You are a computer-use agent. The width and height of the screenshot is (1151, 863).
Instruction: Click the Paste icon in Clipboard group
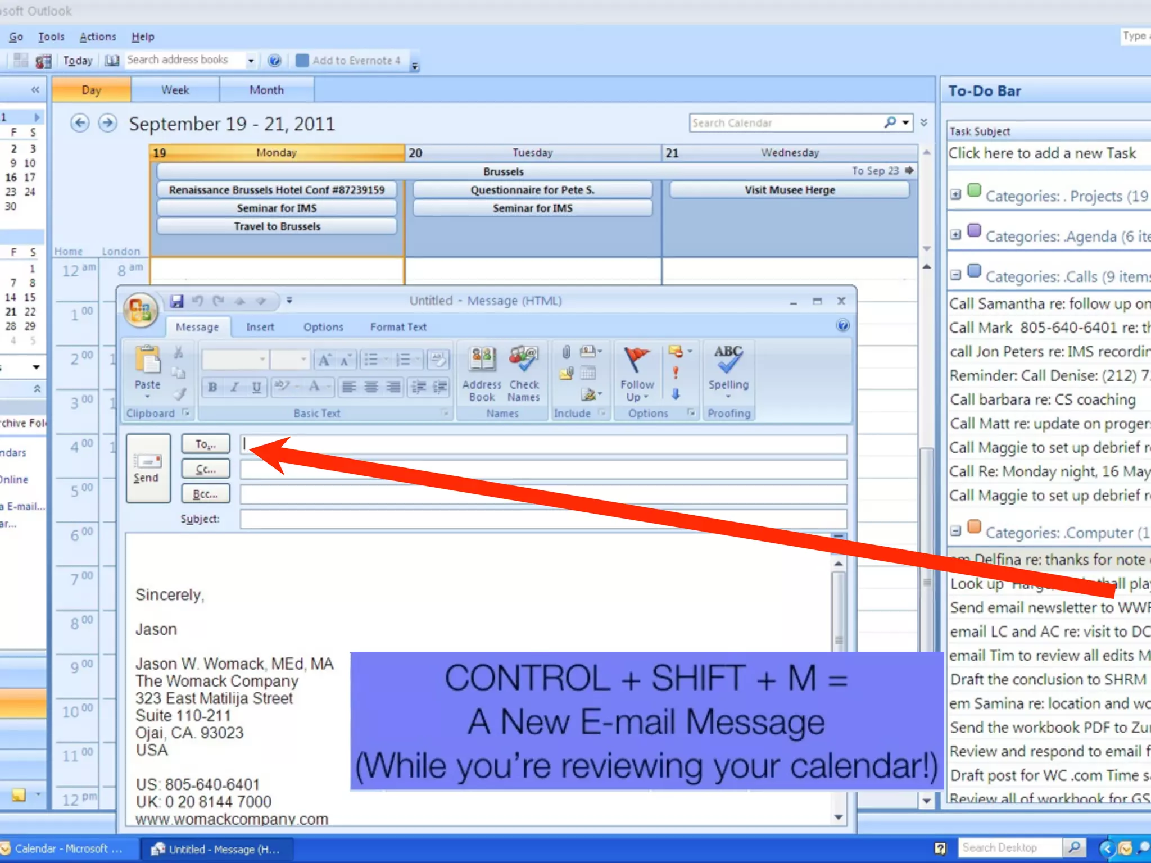(x=147, y=361)
